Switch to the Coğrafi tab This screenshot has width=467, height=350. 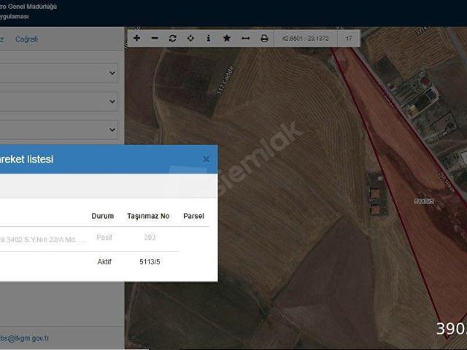26,39
